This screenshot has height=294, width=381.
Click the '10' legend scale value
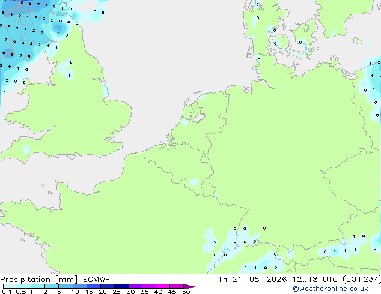point(75,292)
